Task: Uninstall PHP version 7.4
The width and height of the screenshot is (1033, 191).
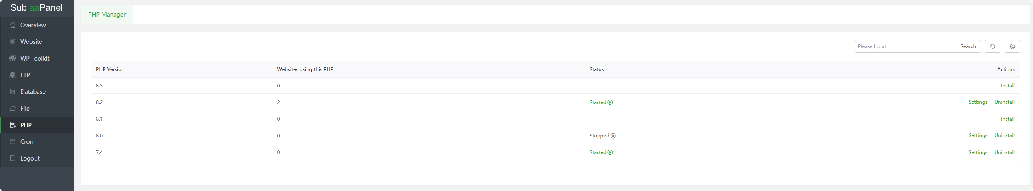Action: pyautogui.click(x=1004, y=152)
